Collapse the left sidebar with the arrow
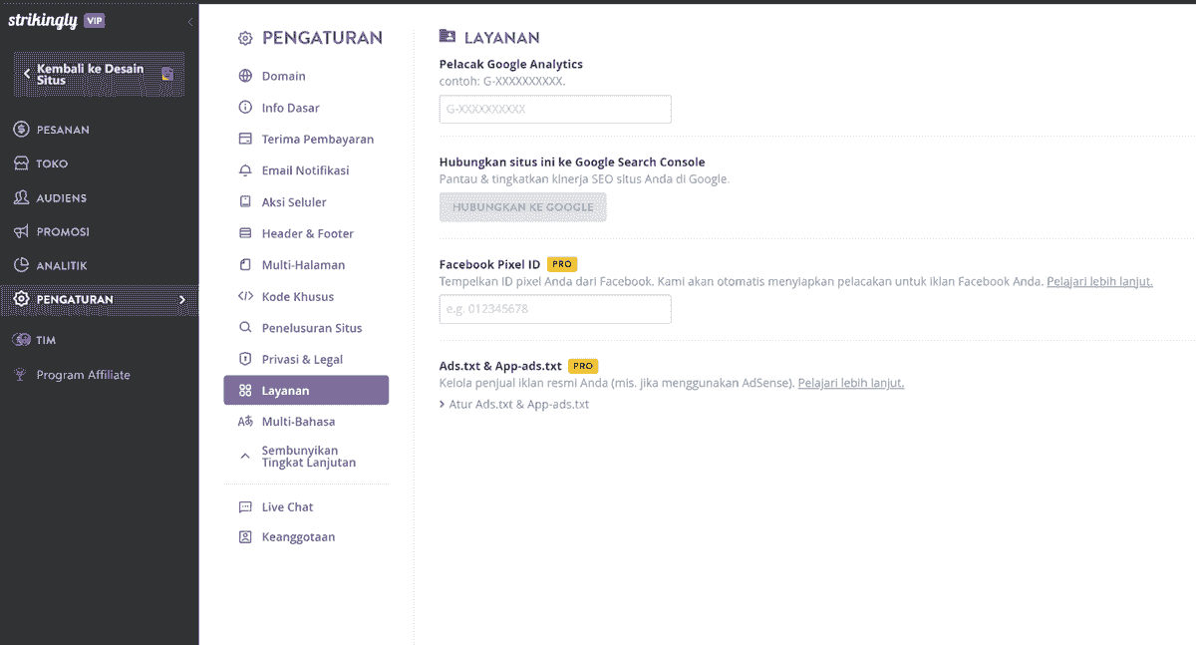1196x645 pixels. click(190, 21)
